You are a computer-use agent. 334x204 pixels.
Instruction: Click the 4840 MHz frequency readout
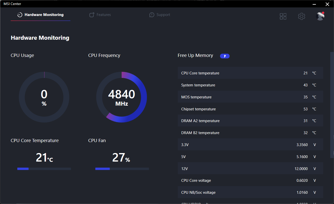122,98
